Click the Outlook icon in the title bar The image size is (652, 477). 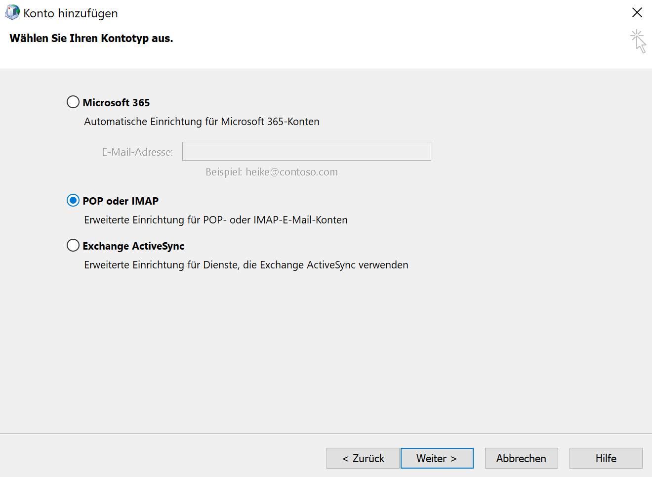coord(12,12)
